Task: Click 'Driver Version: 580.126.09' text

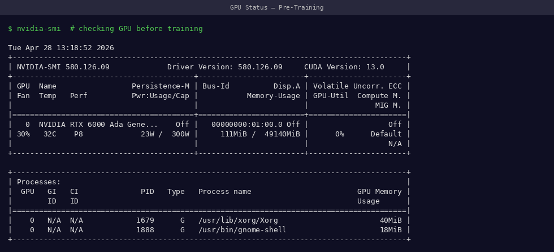Action: pyautogui.click(x=225, y=67)
